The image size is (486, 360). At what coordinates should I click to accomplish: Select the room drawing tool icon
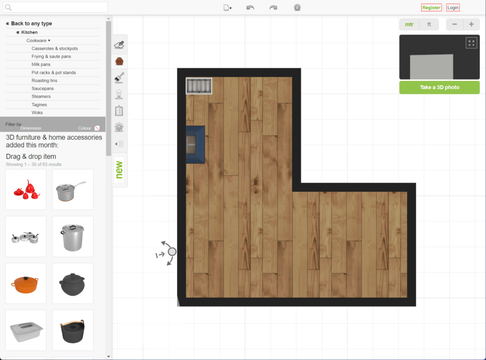coord(119,45)
